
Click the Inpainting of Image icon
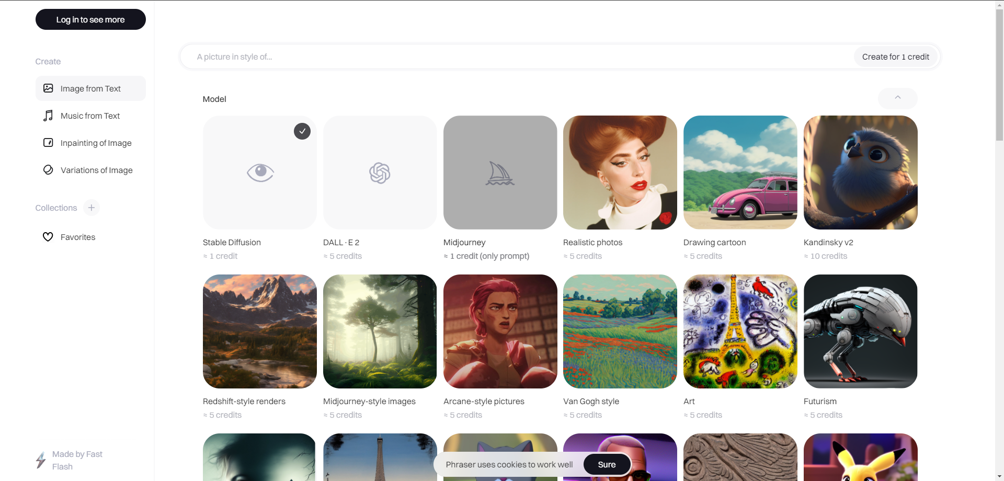[48, 143]
